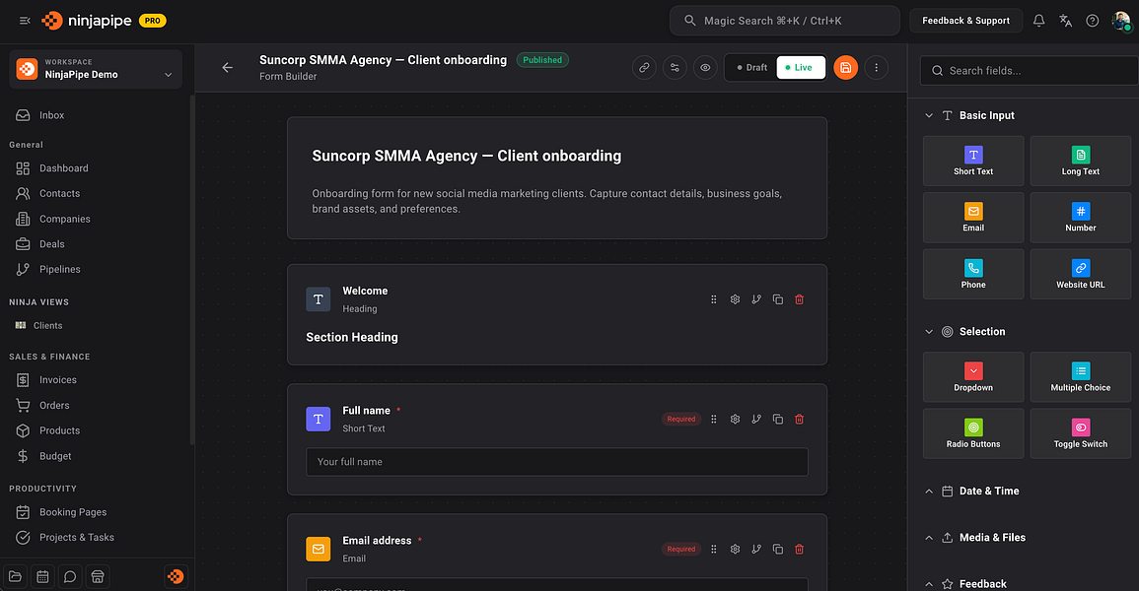Screen dimensions: 1139x591
Task: Open settings gear for Email address field
Action: (735, 549)
